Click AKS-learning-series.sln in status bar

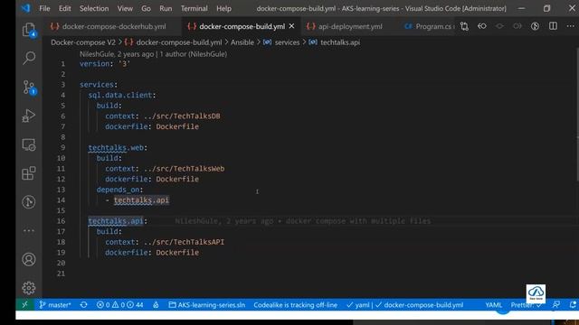tap(207, 305)
